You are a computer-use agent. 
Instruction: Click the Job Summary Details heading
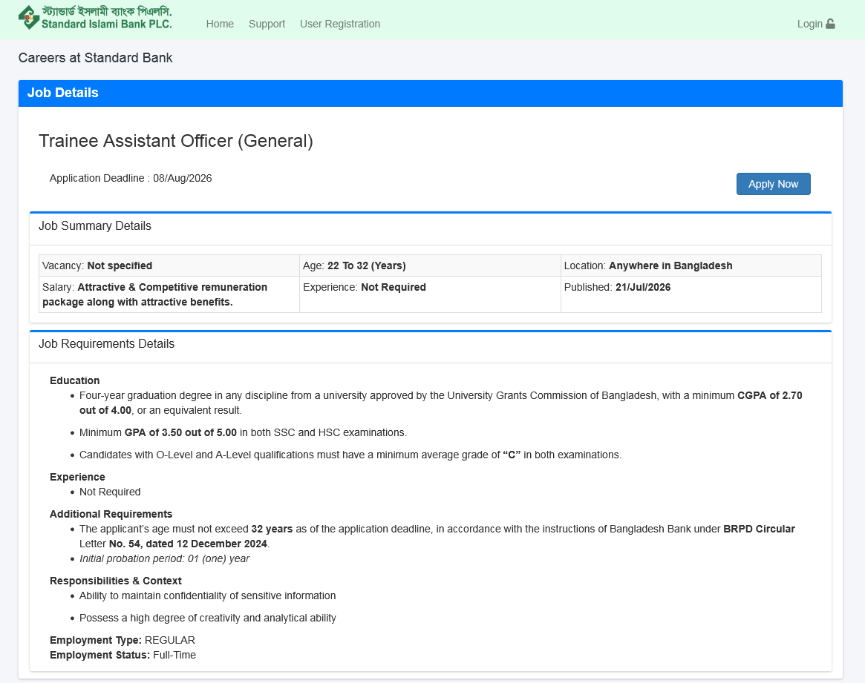pos(95,226)
